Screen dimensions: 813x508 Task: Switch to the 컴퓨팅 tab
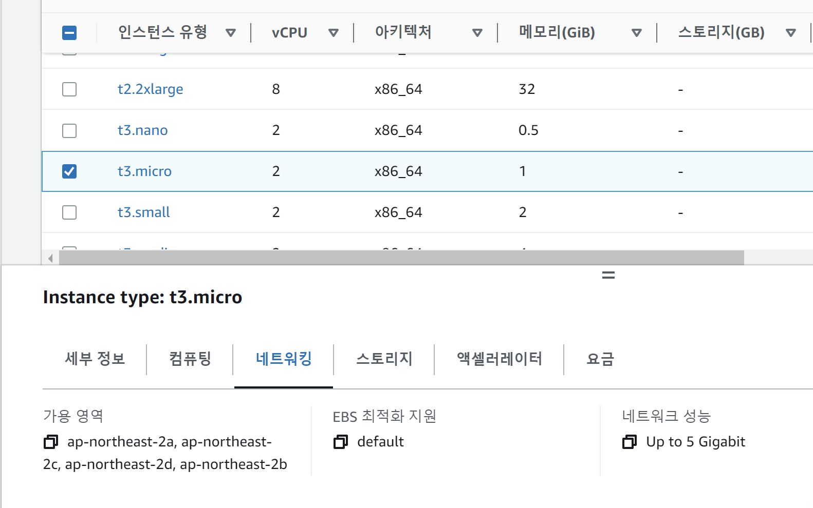(x=190, y=359)
